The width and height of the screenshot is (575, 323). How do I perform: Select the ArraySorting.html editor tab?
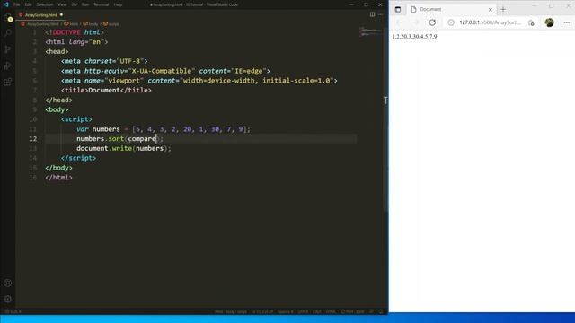(x=41, y=15)
